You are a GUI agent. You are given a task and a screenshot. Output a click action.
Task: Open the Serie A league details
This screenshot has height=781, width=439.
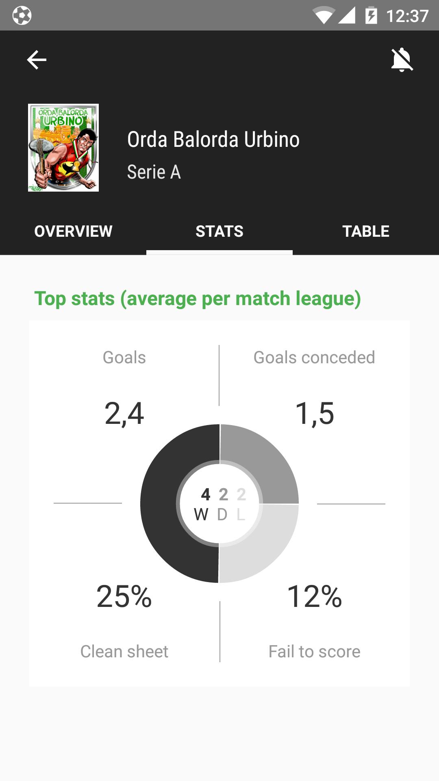pyautogui.click(x=154, y=172)
